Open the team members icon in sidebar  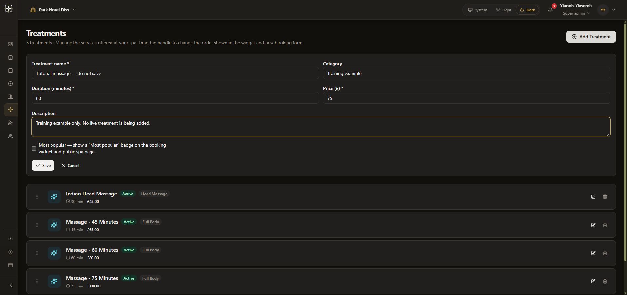click(x=10, y=136)
